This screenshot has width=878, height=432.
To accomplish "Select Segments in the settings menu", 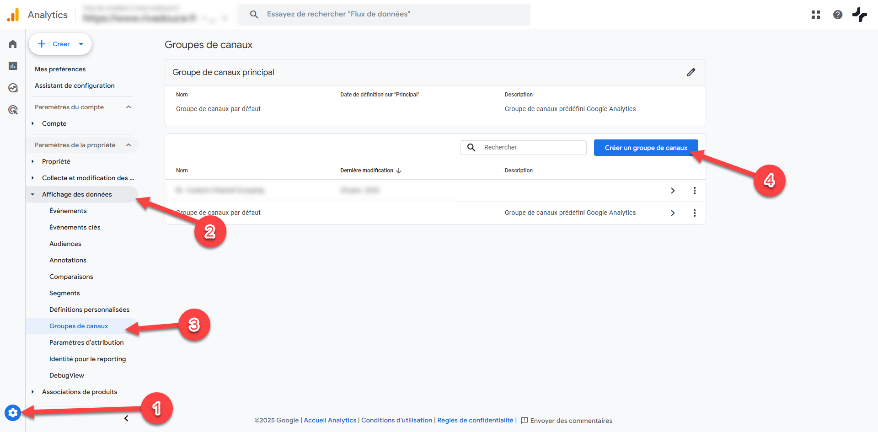I will click(x=64, y=293).
